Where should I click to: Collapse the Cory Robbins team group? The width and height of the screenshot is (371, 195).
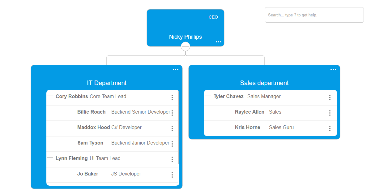(x=50, y=96)
